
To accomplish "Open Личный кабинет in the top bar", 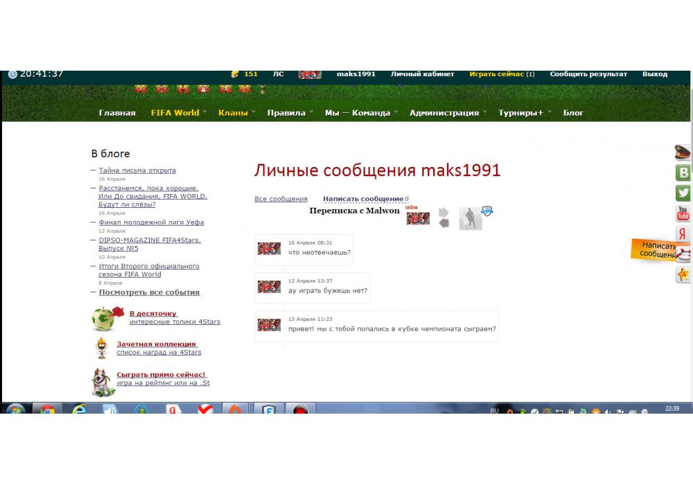I will tap(422, 74).
